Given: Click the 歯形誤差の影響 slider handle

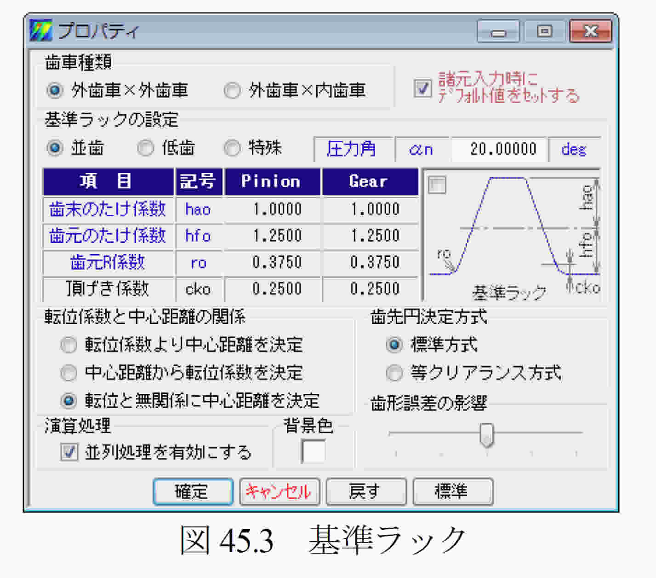Looking at the screenshot, I should (486, 434).
